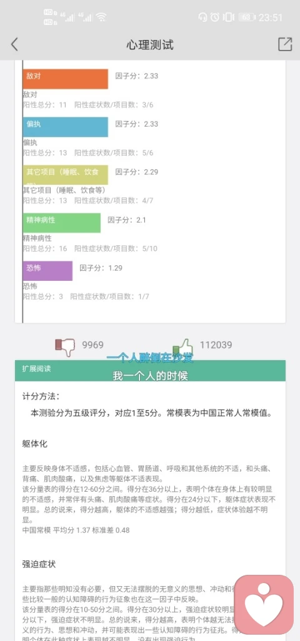Viewport: 300px width, 641px height.
Task: Tap the alarm clock status icon
Action: click(x=214, y=17)
